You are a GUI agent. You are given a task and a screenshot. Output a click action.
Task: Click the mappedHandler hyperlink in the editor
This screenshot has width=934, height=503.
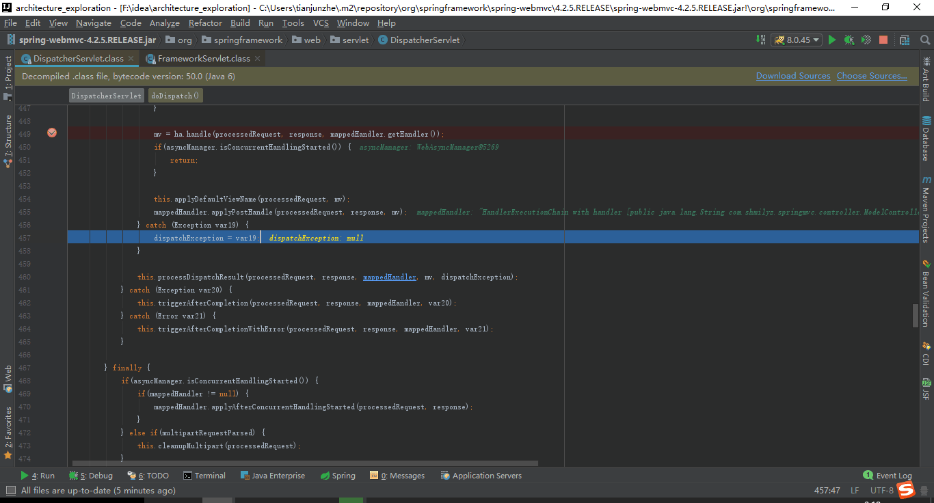point(389,276)
